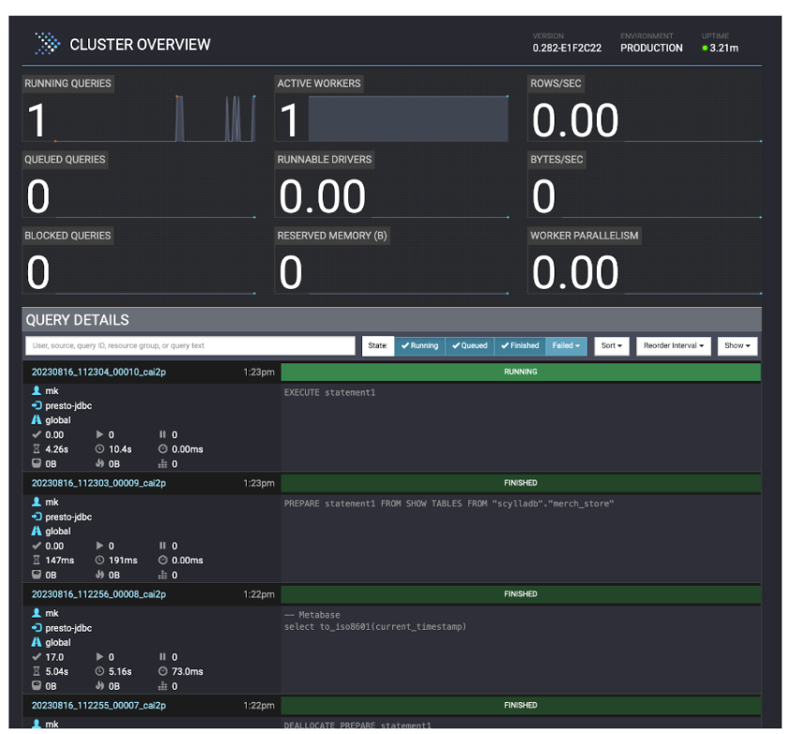Click hourglass icon showing 5.04s

tap(37, 671)
